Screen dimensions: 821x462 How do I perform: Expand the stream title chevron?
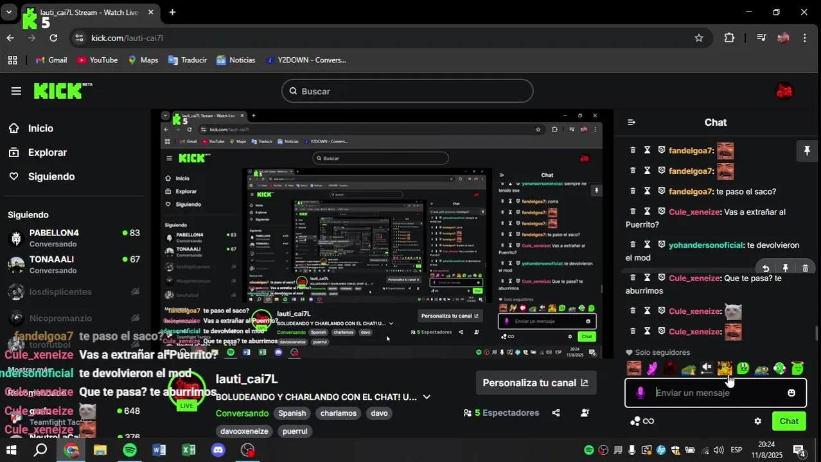426,397
